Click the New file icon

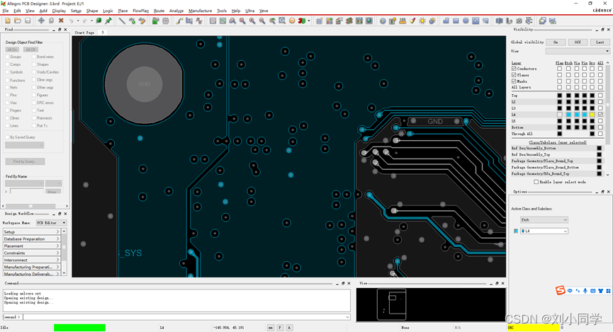click(7, 21)
